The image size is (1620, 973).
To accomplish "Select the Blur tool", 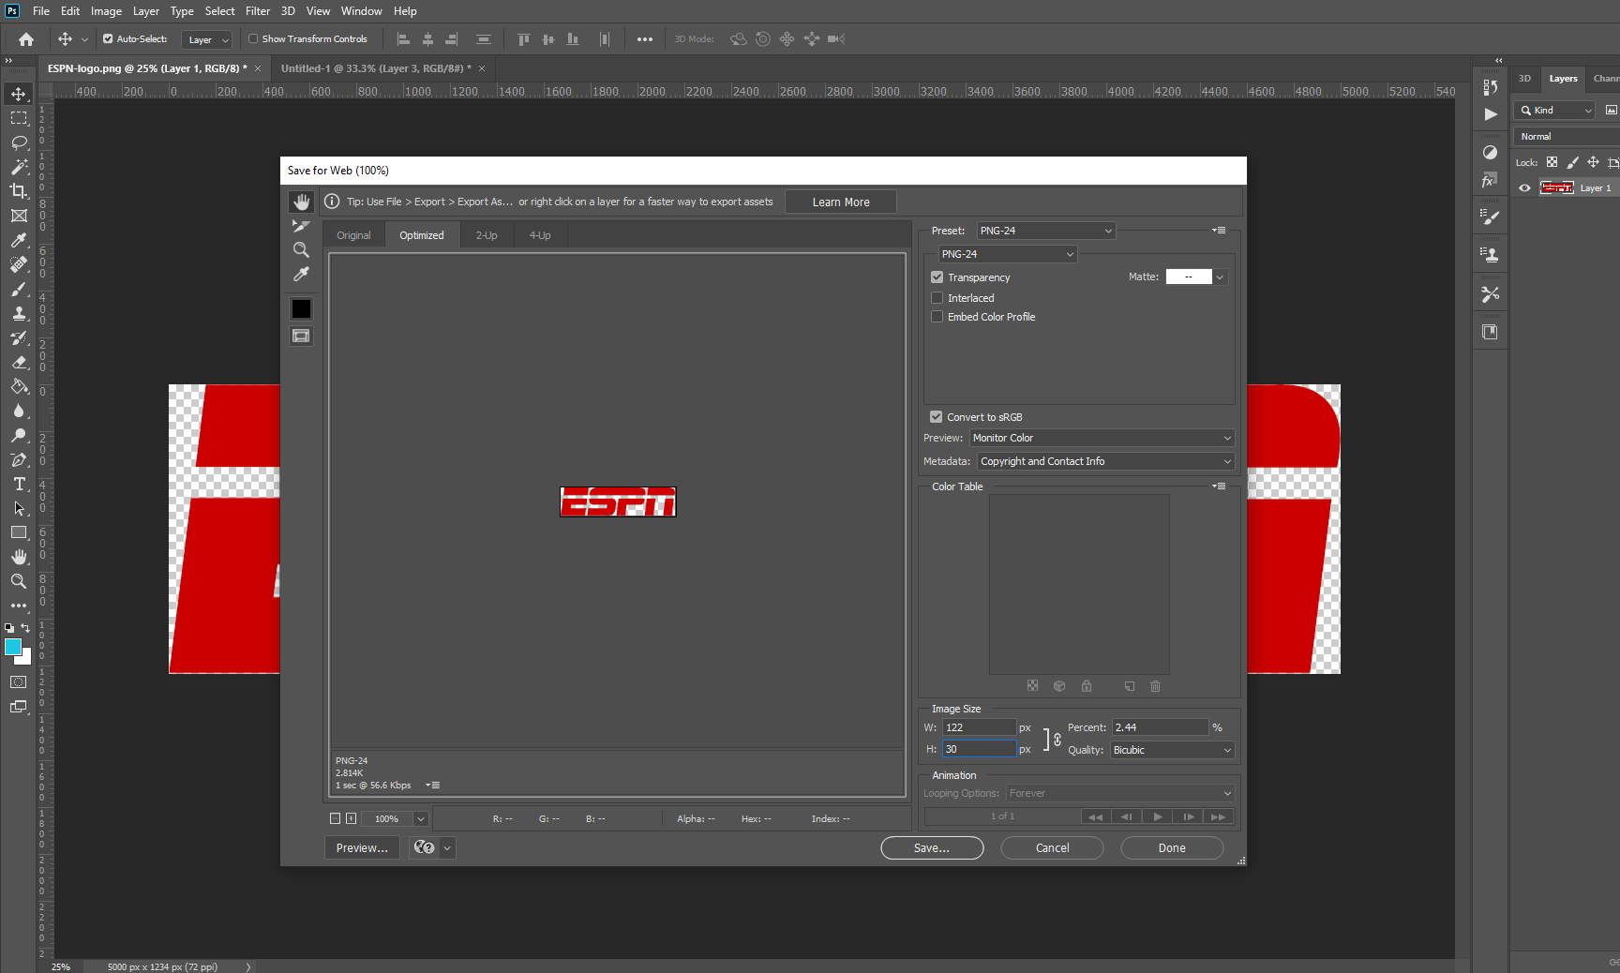I will (19, 411).
